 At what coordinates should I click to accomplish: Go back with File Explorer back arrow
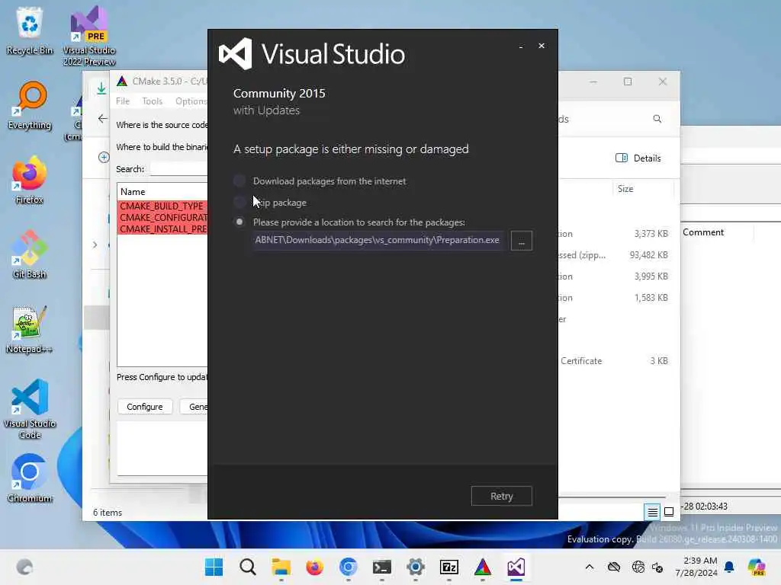pyautogui.click(x=103, y=118)
